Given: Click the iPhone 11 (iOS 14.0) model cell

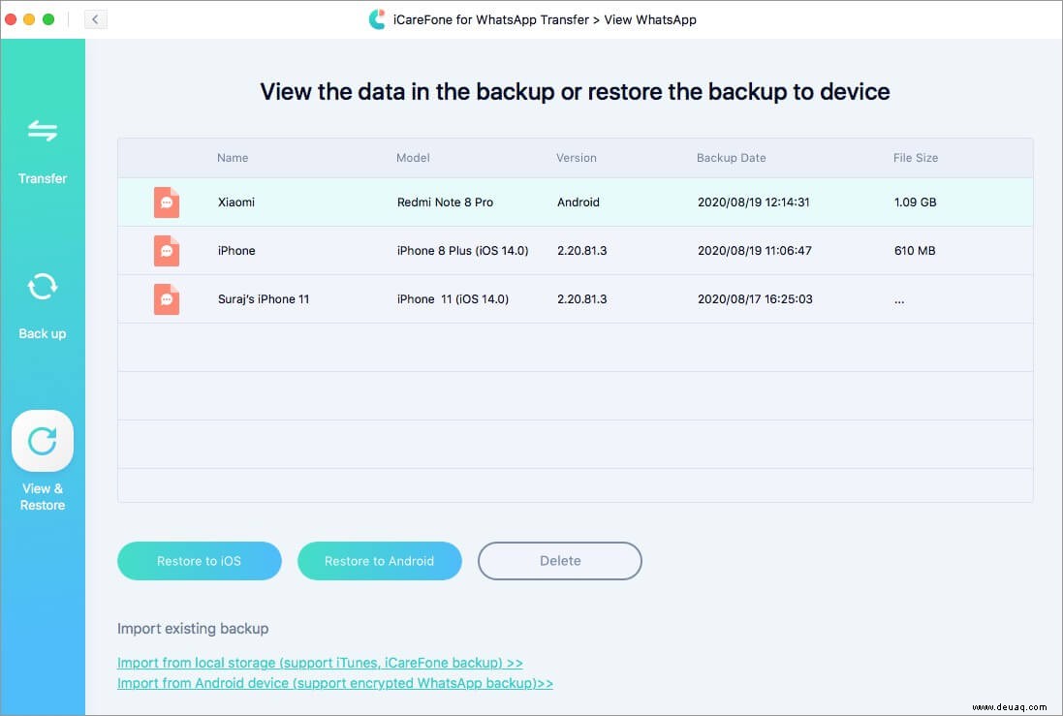Looking at the screenshot, I should coord(453,299).
